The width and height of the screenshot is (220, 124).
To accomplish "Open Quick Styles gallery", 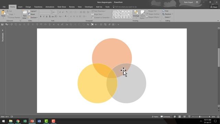I will (x=142, y=14).
